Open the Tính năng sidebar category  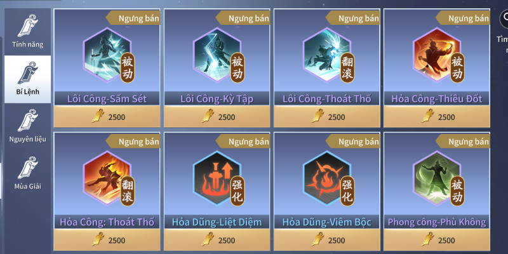tap(27, 31)
